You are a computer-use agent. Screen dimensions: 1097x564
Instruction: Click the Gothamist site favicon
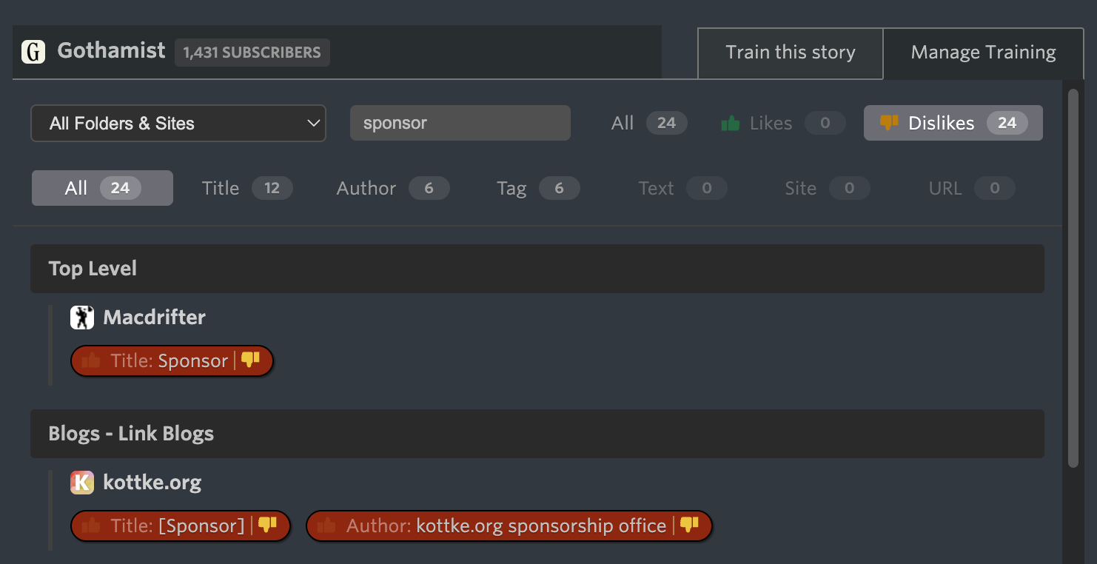tap(33, 52)
